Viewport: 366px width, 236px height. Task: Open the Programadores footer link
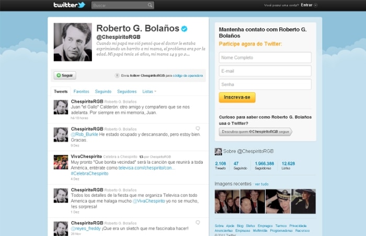(x=281, y=231)
